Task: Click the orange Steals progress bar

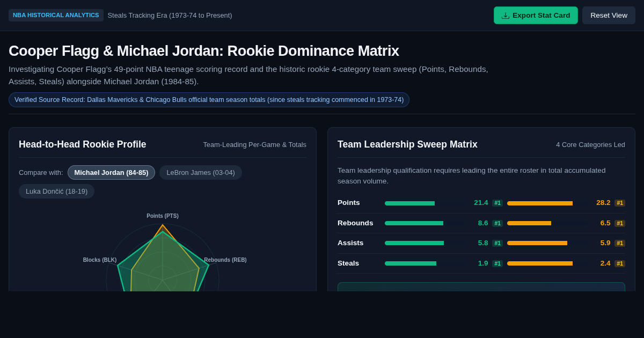Action: coord(540,263)
